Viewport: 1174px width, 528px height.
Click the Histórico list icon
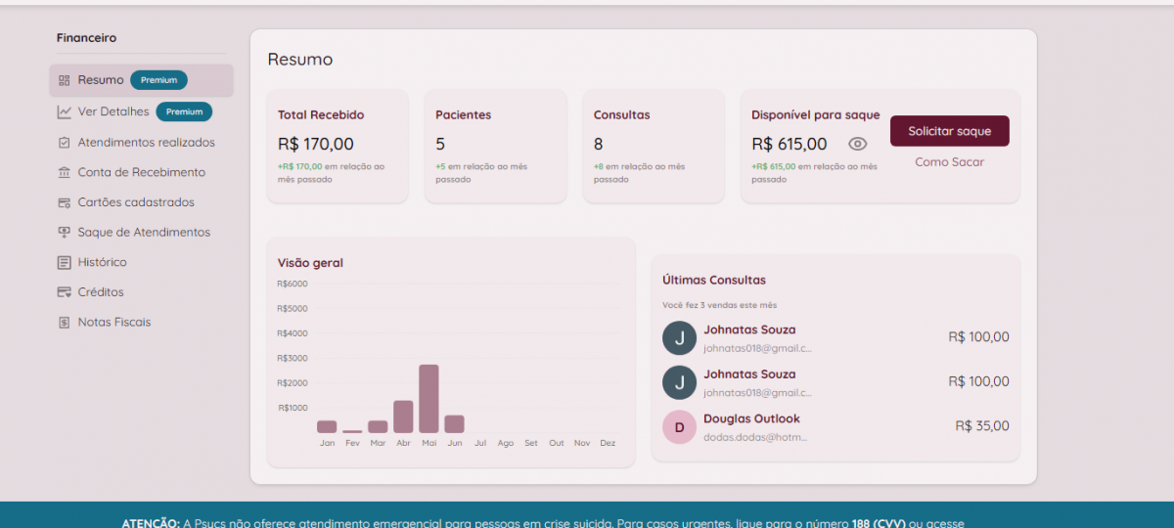[64, 262]
